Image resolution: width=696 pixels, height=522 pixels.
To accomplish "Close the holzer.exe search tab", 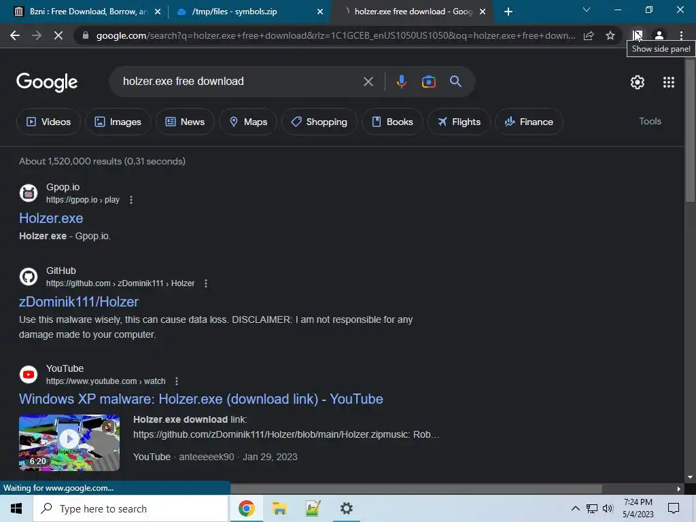I will (x=483, y=12).
